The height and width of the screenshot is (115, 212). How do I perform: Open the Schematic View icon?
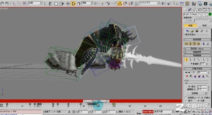pyautogui.click(x=187, y=4)
